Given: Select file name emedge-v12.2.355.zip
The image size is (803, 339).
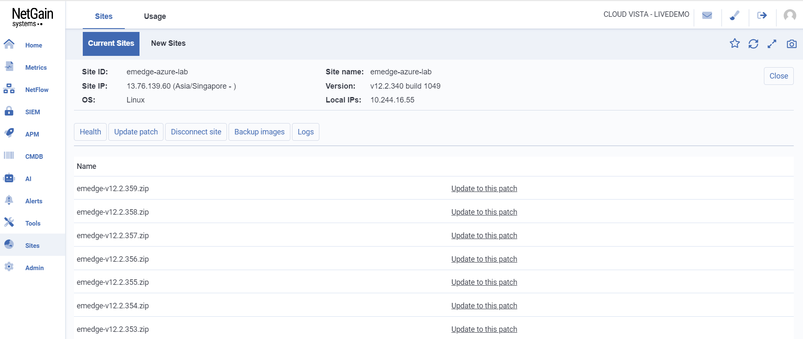Looking at the screenshot, I should (113, 282).
